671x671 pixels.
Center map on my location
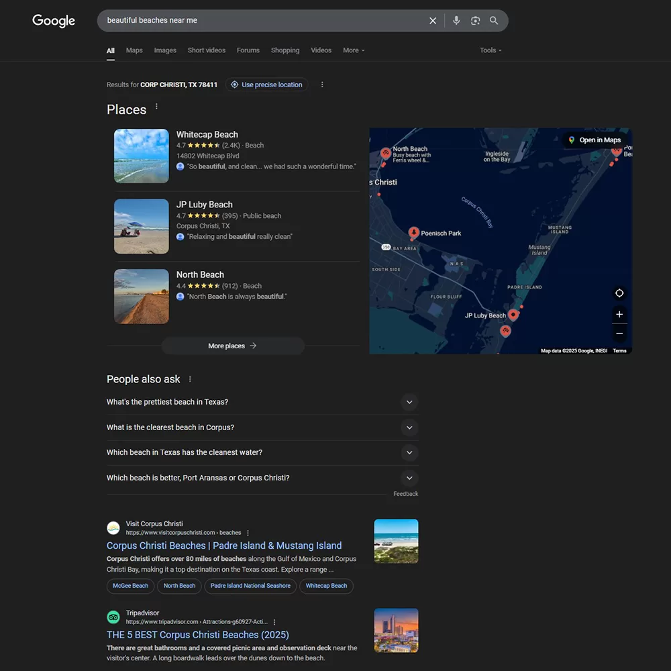click(619, 293)
